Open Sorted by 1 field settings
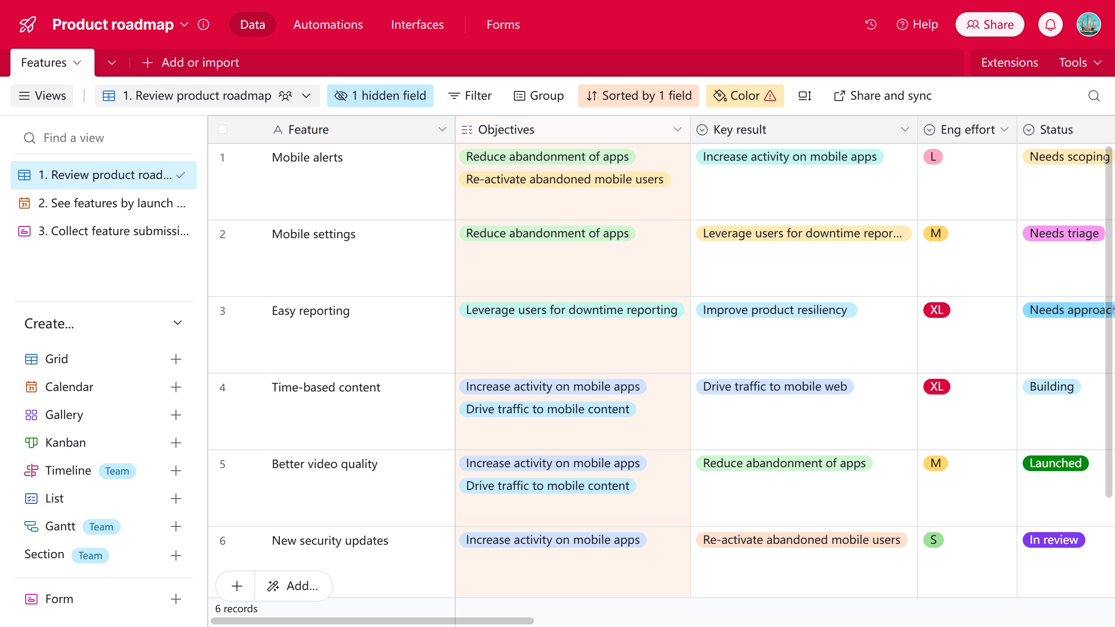The height and width of the screenshot is (627, 1115). point(639,96)
